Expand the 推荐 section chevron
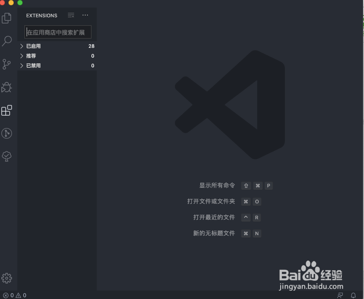Screen dimensions: 364x299 22,56
